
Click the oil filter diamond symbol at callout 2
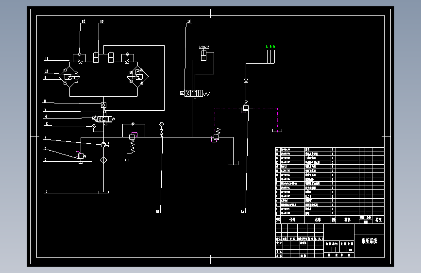(x=103, y=160)
